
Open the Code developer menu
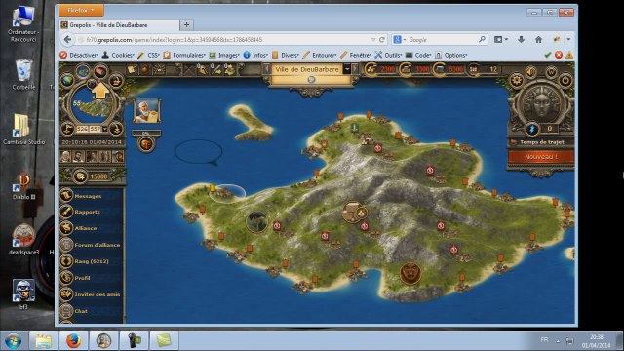[418, 55]
